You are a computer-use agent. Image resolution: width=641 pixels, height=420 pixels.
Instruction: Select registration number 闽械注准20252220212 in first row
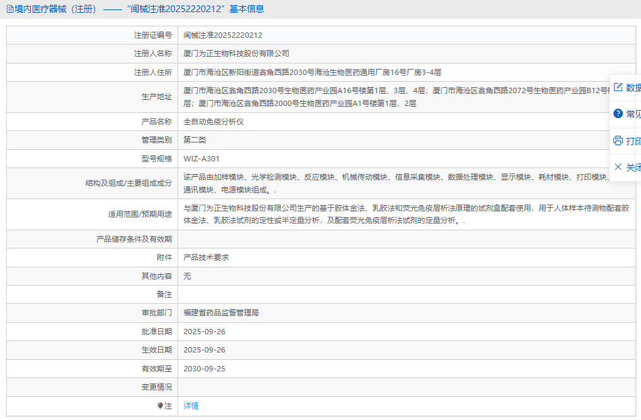(x=223, y=35)
